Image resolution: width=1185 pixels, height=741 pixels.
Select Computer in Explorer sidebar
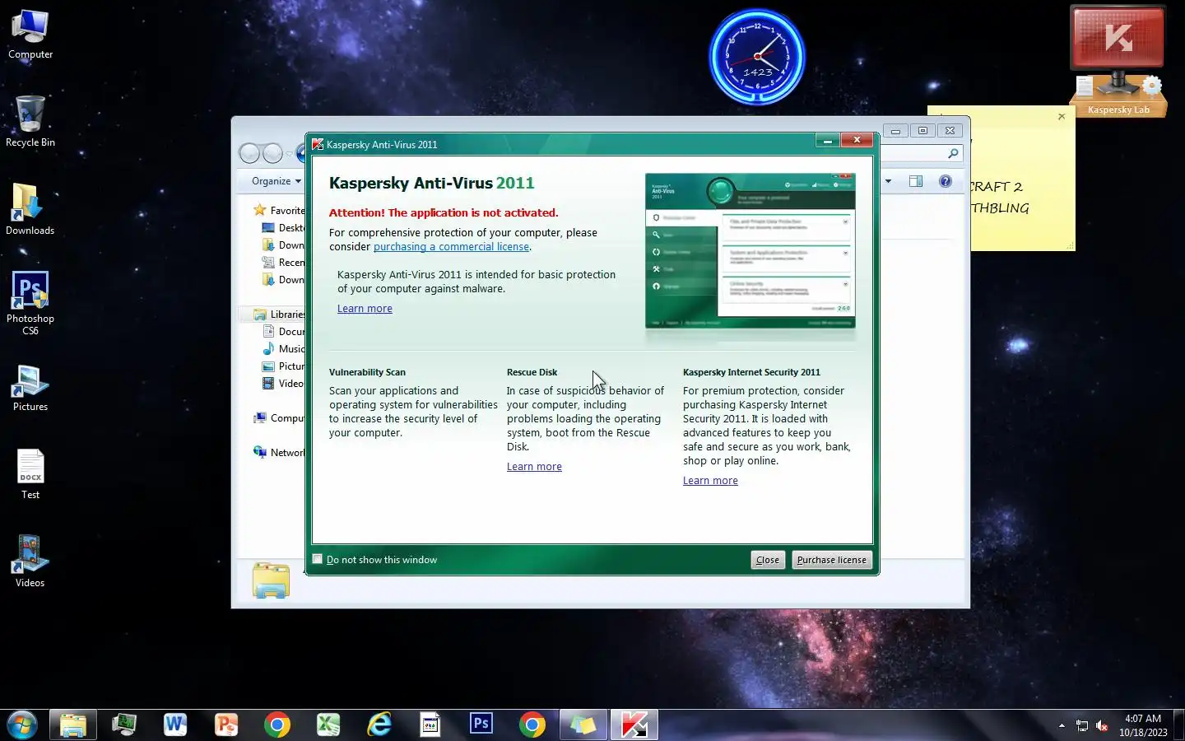point(280,418)
